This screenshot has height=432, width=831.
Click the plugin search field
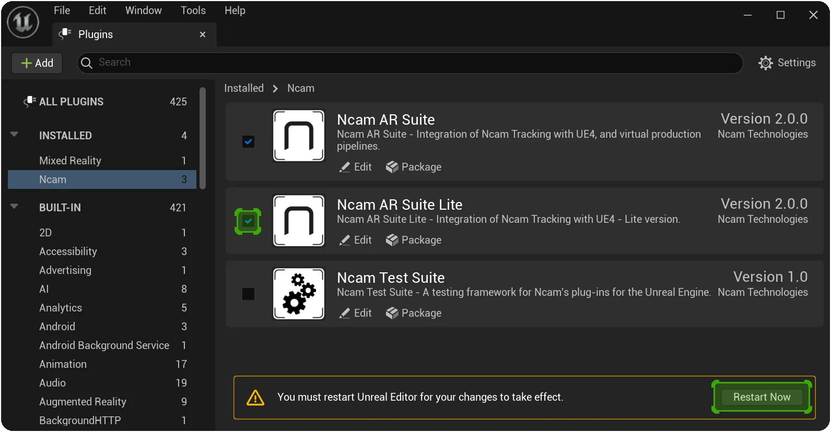[410, 63]
